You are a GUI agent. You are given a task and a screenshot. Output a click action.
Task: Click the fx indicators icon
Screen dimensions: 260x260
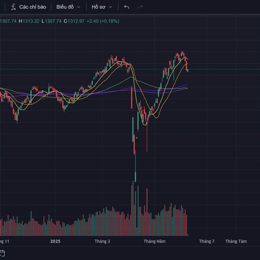(13, 7)
